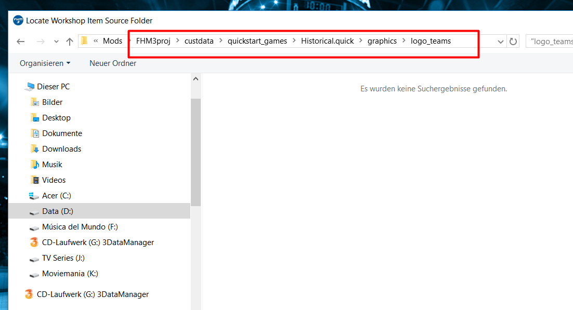
Task: Open Downloads in the sidebar
Action: click(x=61, y=149)
